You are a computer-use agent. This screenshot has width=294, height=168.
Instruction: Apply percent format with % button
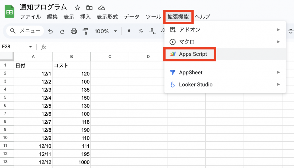point(141,31)
